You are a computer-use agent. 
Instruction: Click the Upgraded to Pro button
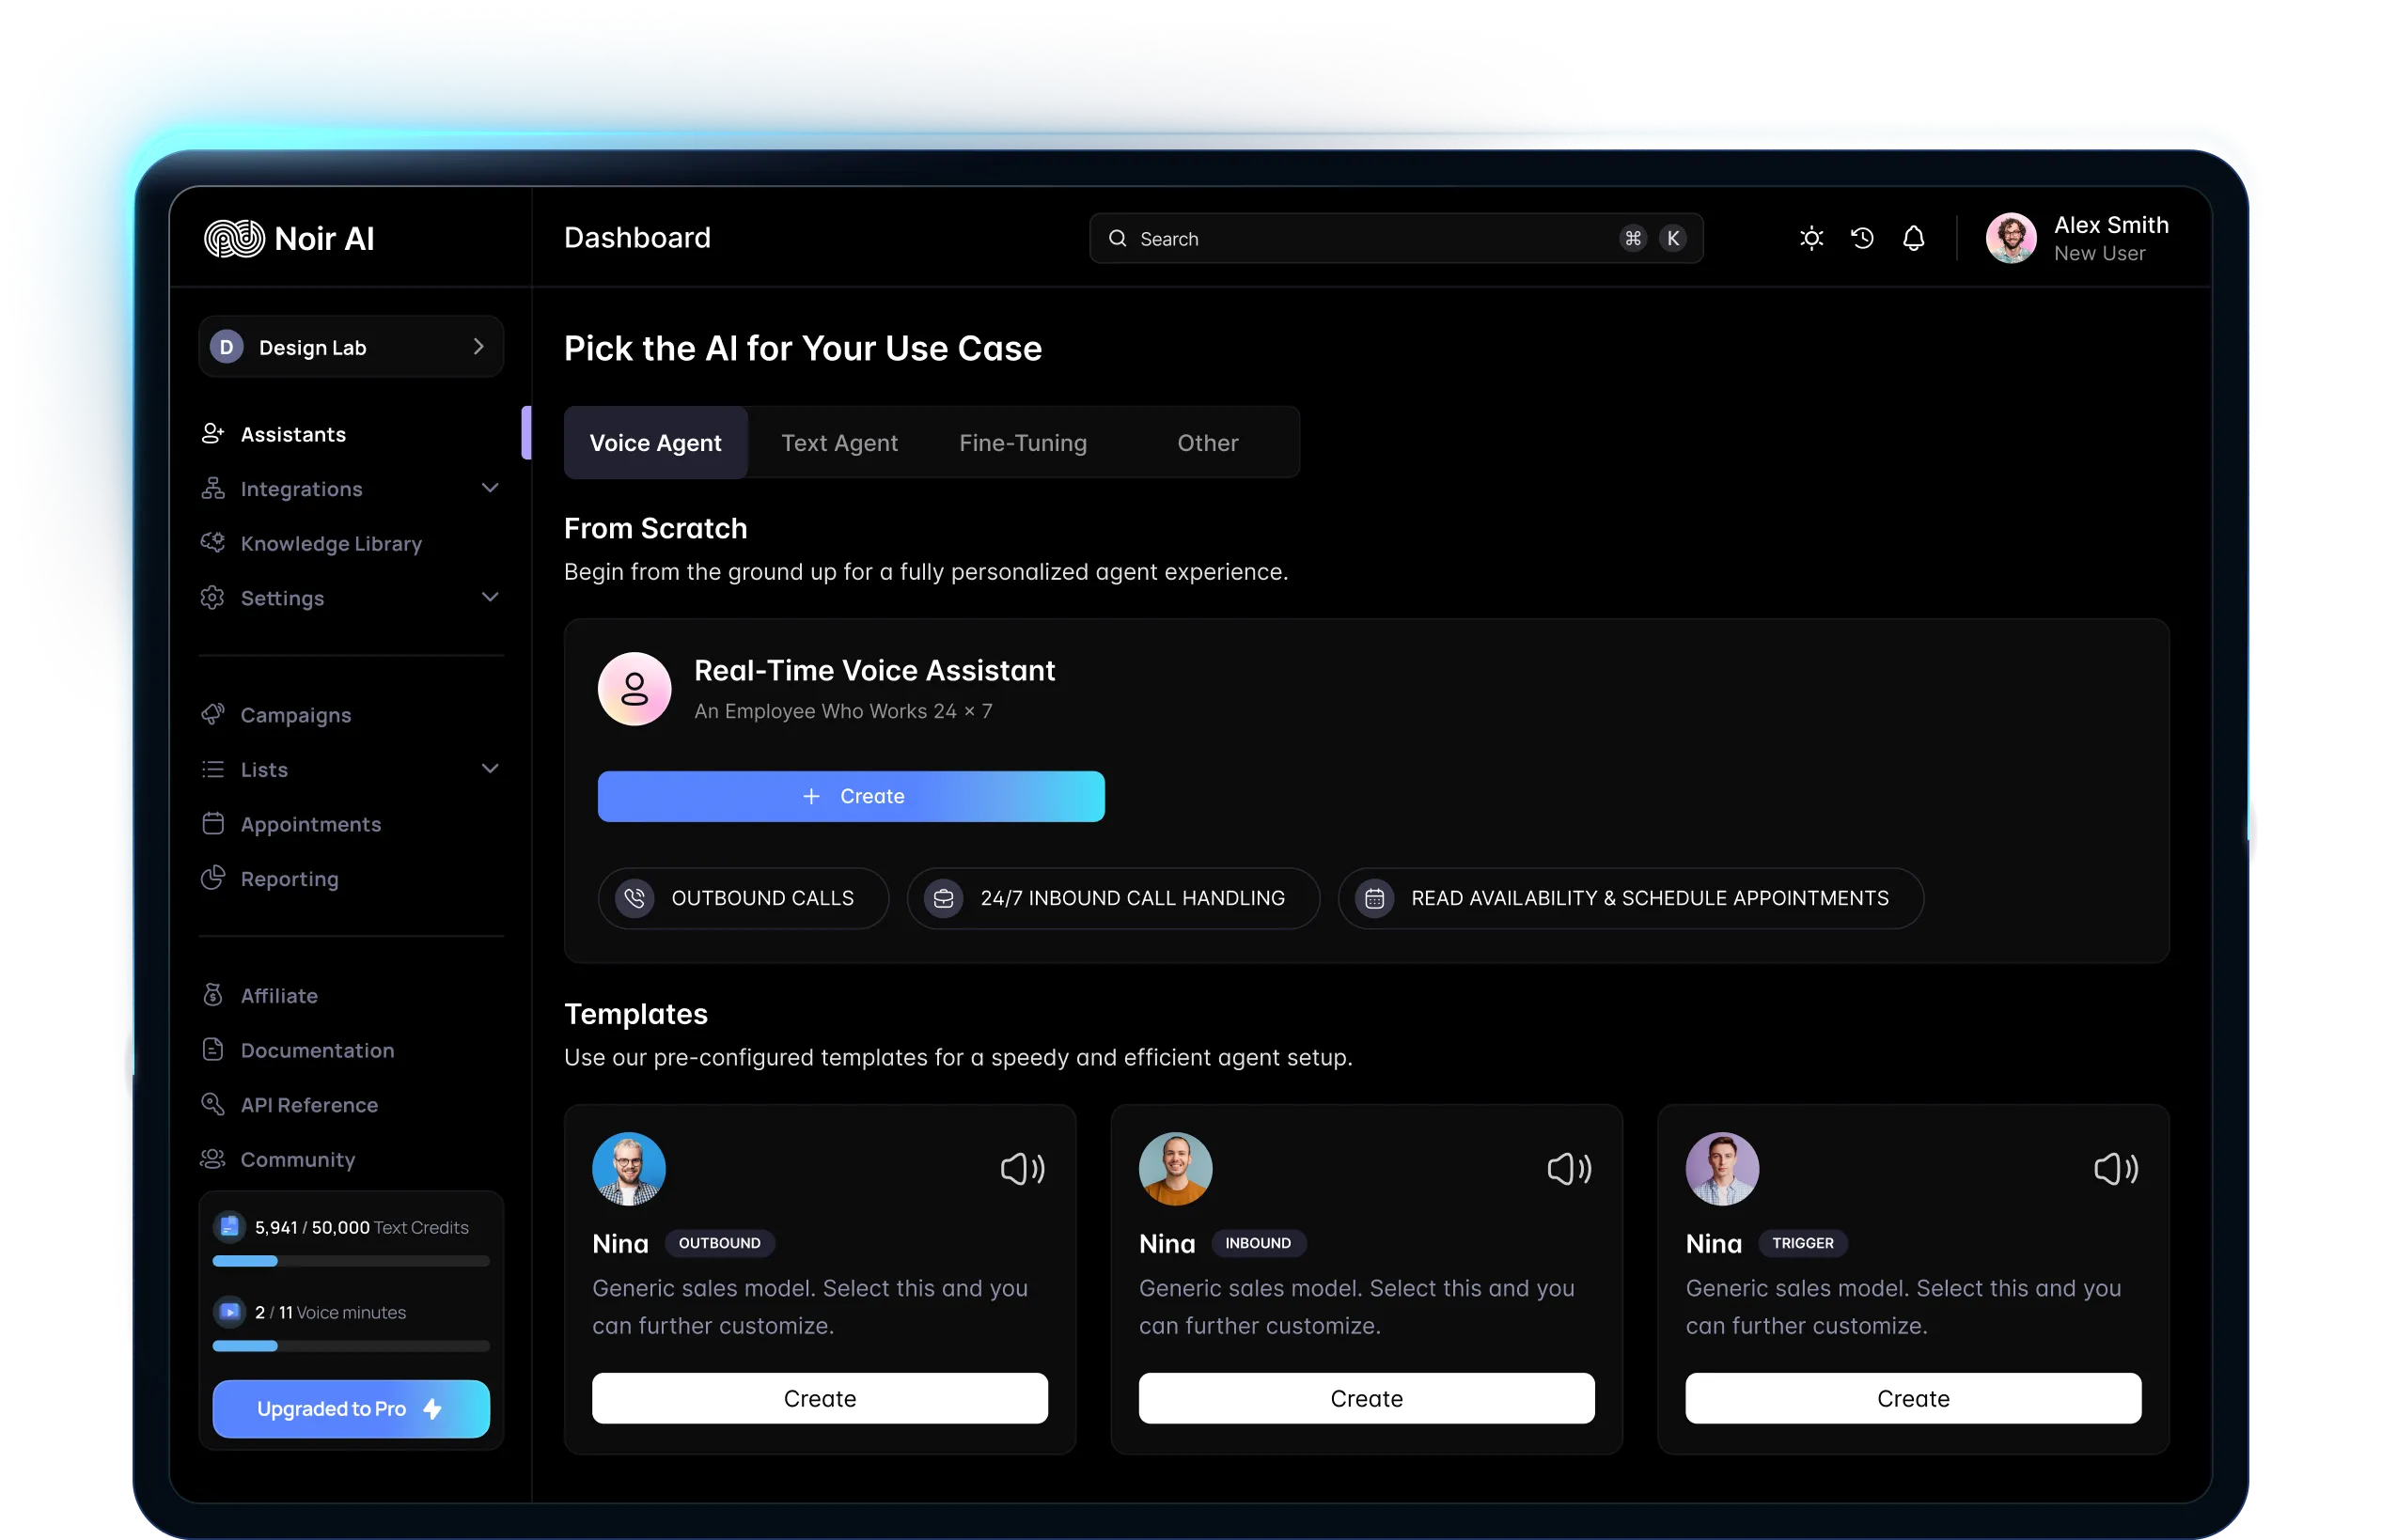[350, 1409]
